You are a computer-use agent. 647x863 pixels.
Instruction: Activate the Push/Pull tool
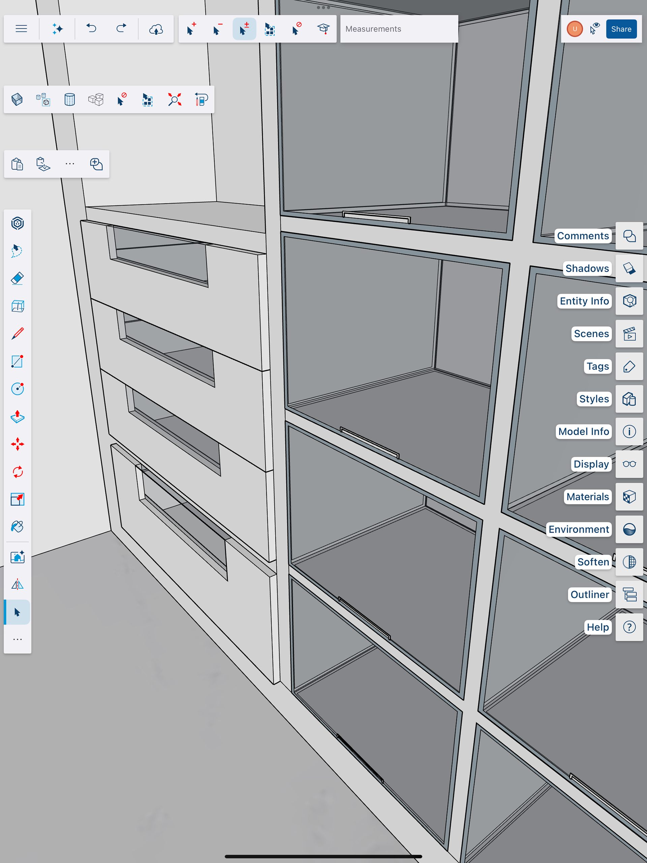(x=18, y=417)
